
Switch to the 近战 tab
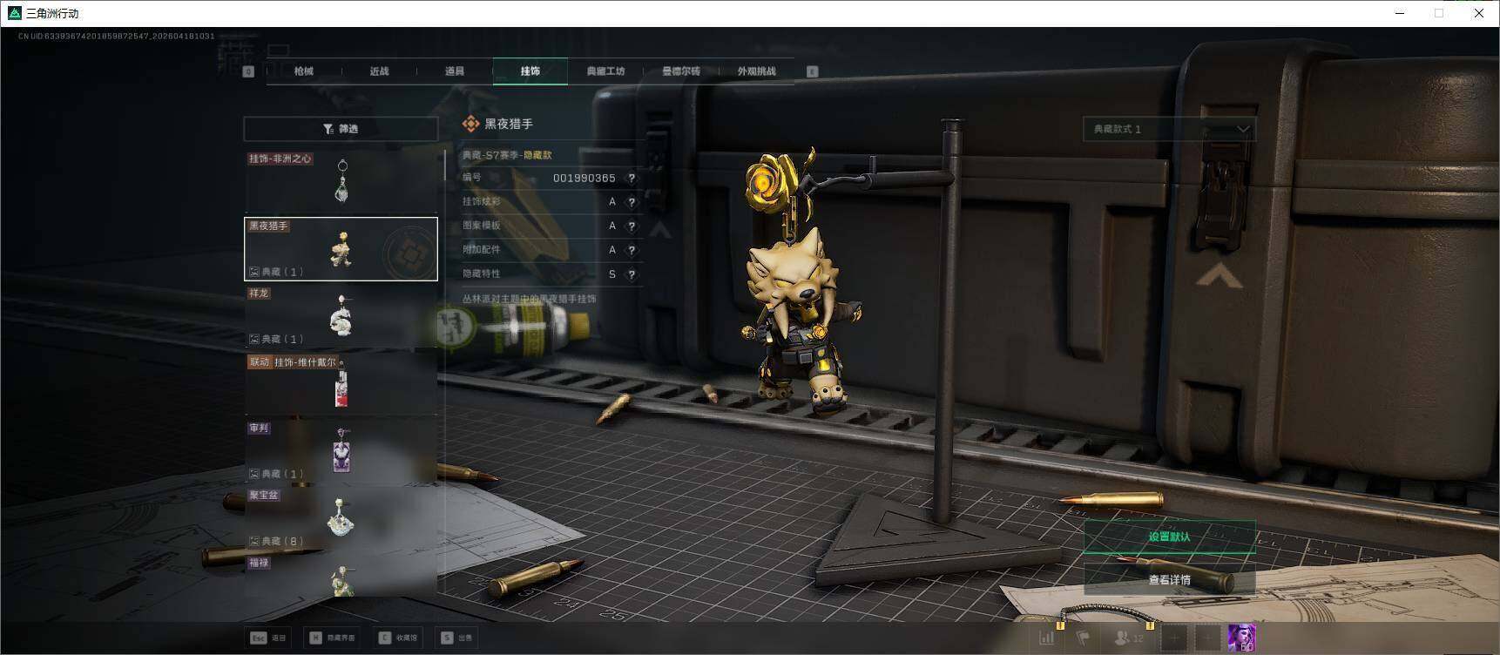(x=379, y=71)
